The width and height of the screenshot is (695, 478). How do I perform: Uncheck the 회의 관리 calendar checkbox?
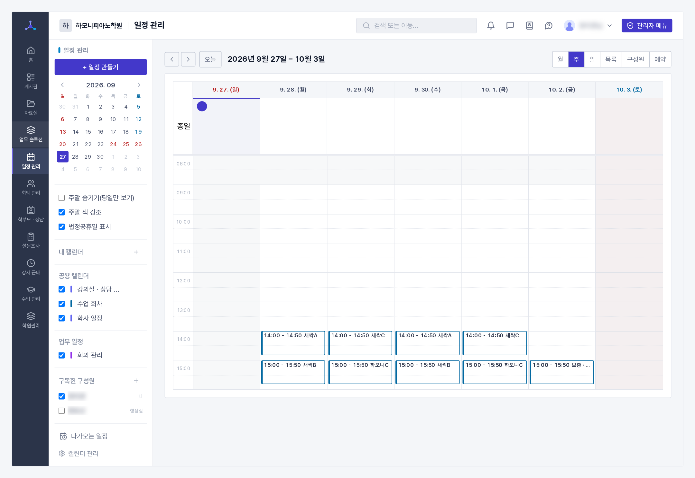tap(61, 355)
